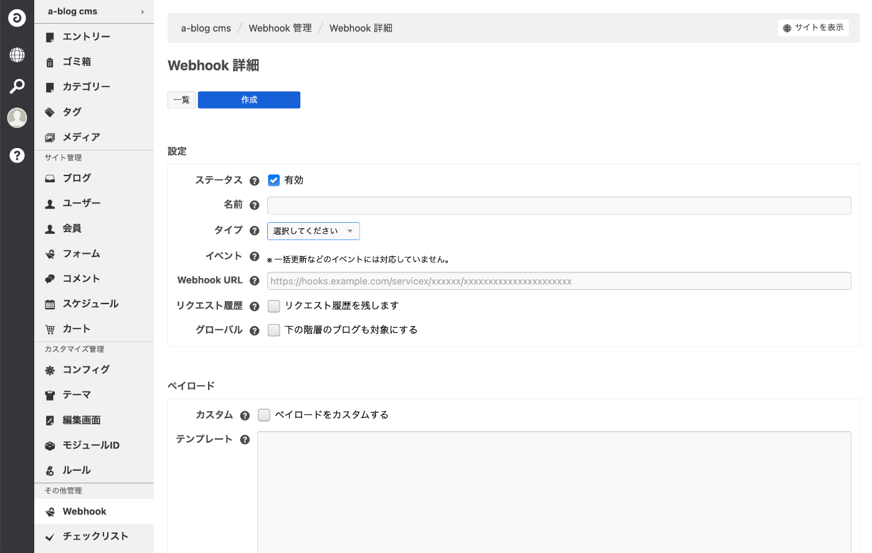Click the Webhook 管理 breadcrumb link
Image resolution: width=872 pixels, height=553 pixels.
[280, 28]
